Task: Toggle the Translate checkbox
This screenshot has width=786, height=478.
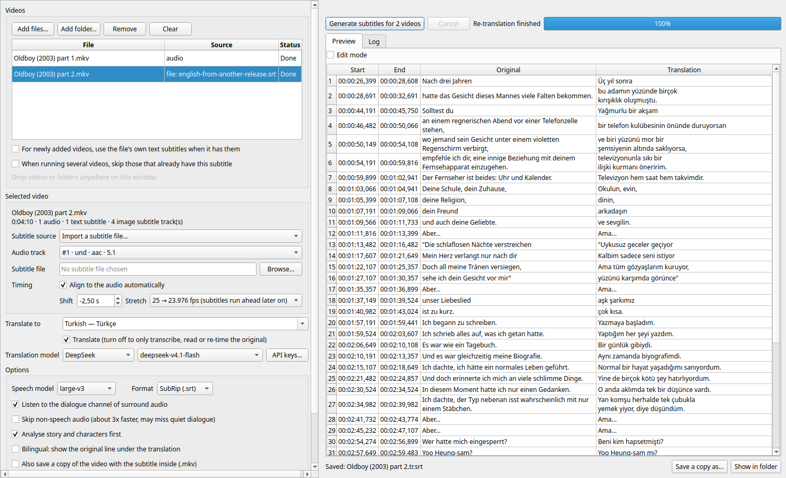Action: click(x=66, y=340)
